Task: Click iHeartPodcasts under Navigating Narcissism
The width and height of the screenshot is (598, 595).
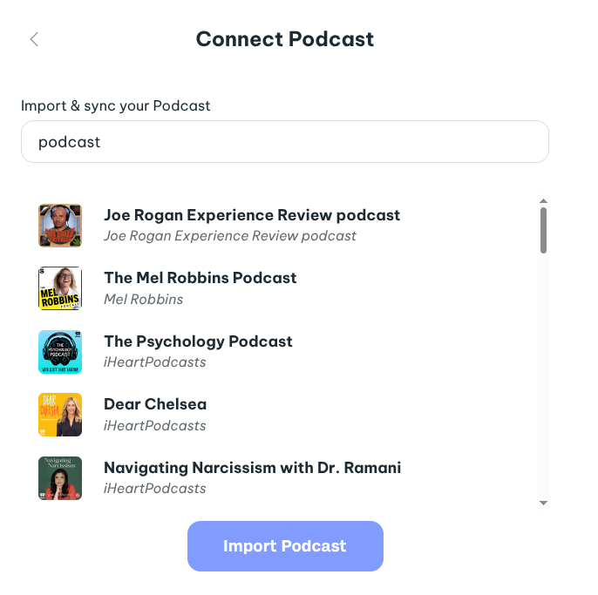Action: pyautogui.click(x=155, y=488)
